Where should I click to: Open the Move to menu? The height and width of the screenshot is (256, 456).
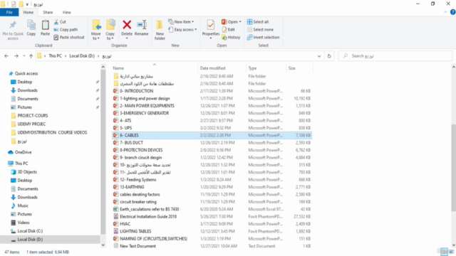click(96, 30)
